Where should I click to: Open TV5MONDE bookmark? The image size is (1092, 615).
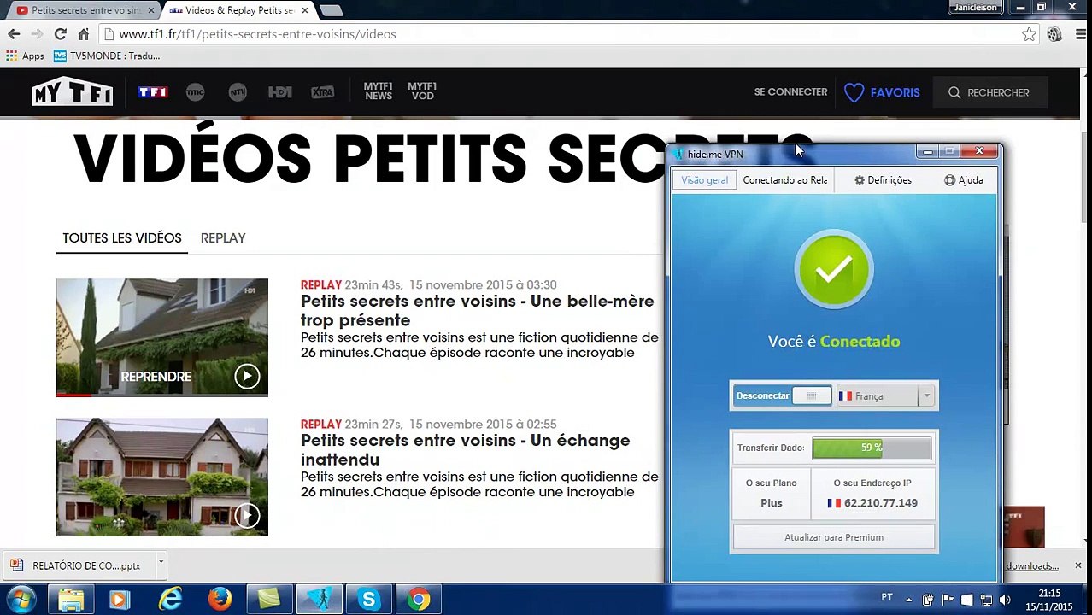click(x=107, y=56)
